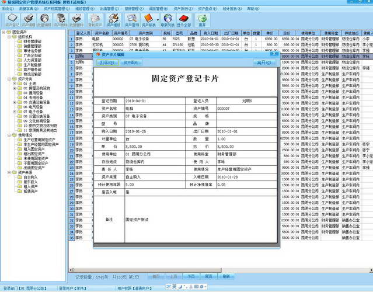Screen dimensions: 373x292
Task: Click 资产图片 button in card dialog
Action: [131, 62]
